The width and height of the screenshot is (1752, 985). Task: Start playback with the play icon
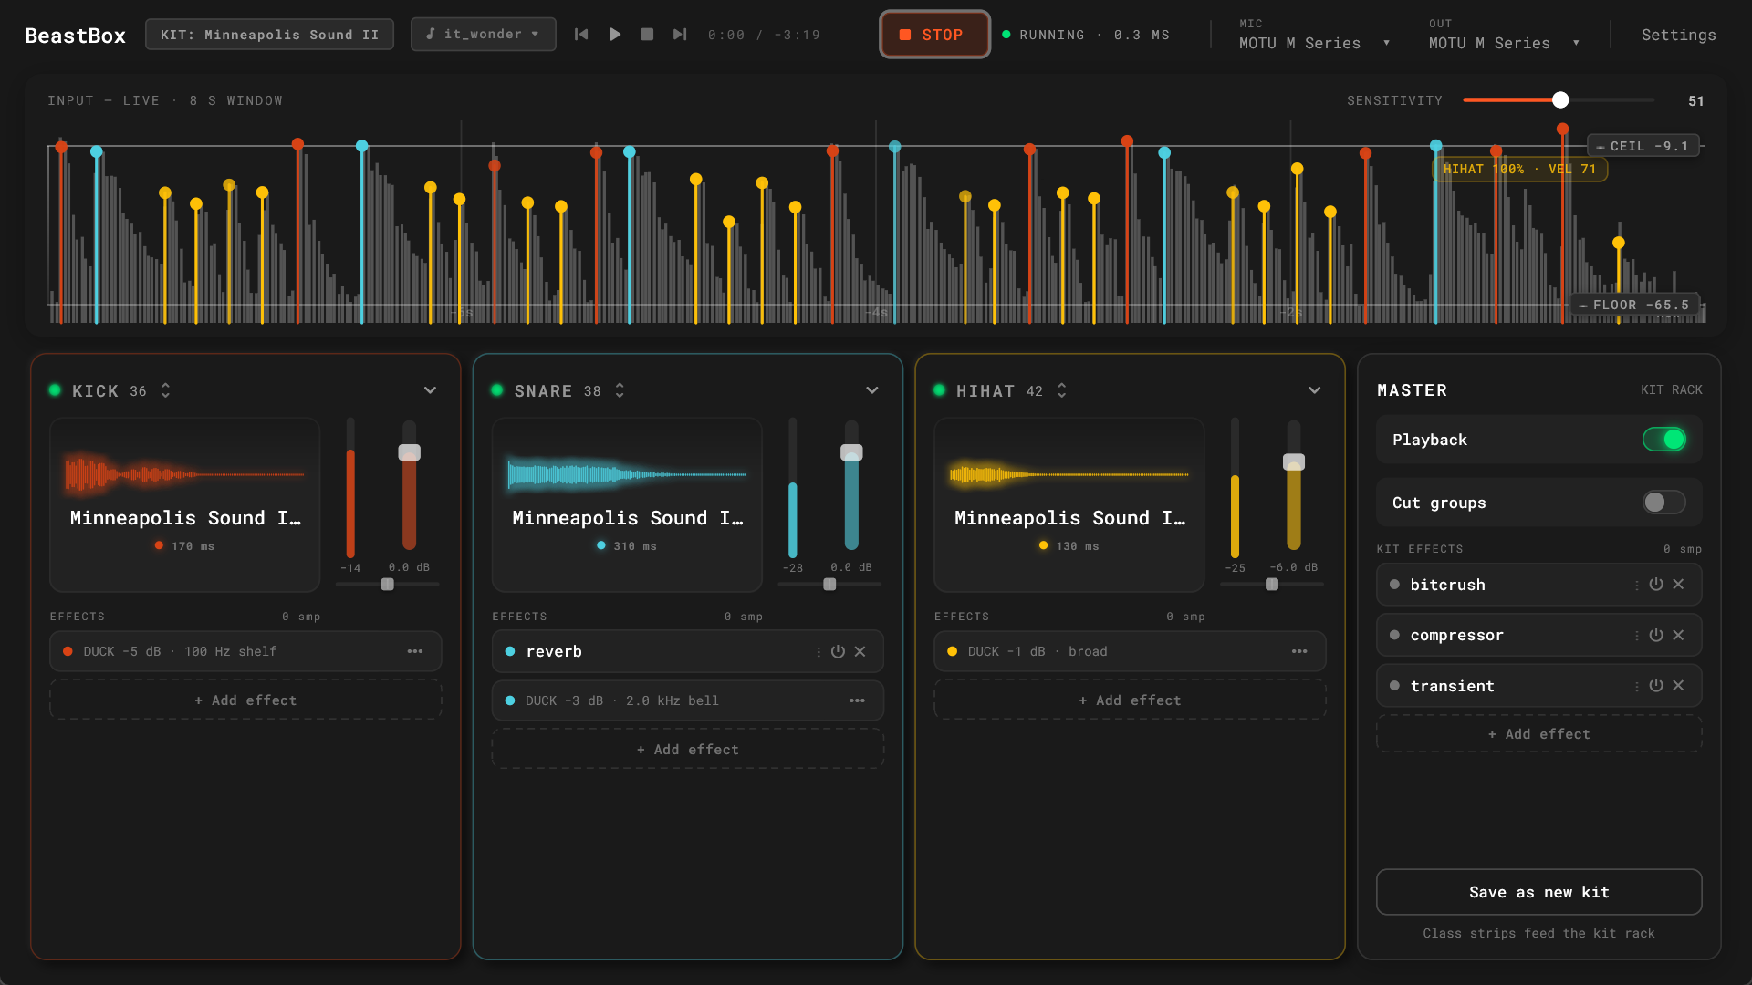(615, 35)
